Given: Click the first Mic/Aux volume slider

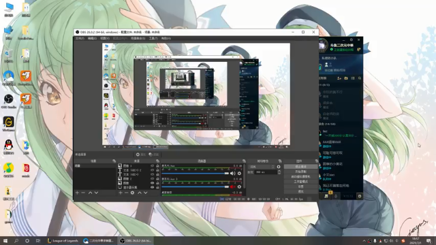Looking at the screenshot, I should (x=195, y=174).
